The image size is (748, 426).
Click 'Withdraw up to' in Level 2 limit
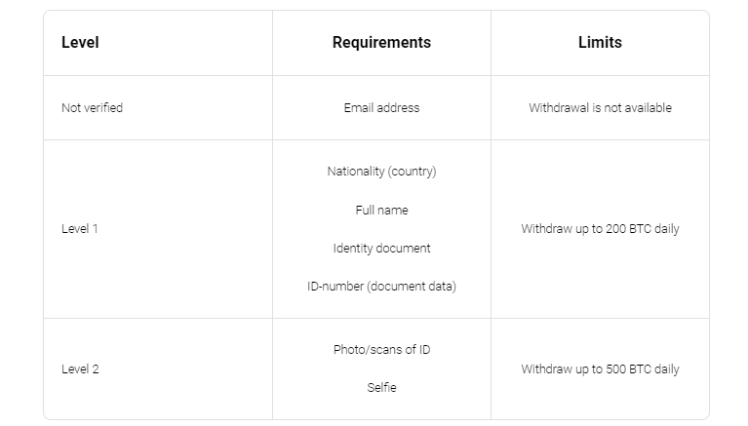tap(561, 369)
